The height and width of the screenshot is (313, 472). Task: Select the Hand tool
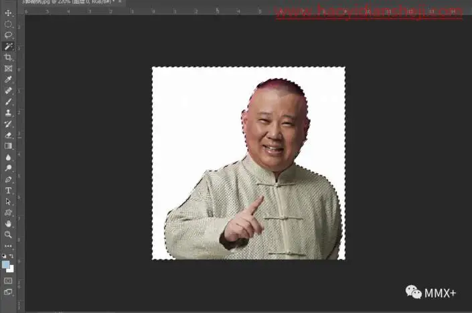[8, 223]
